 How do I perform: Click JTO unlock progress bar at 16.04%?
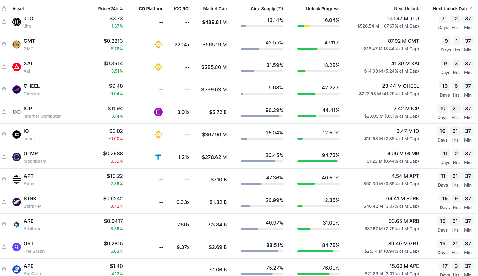click(318, 26)
